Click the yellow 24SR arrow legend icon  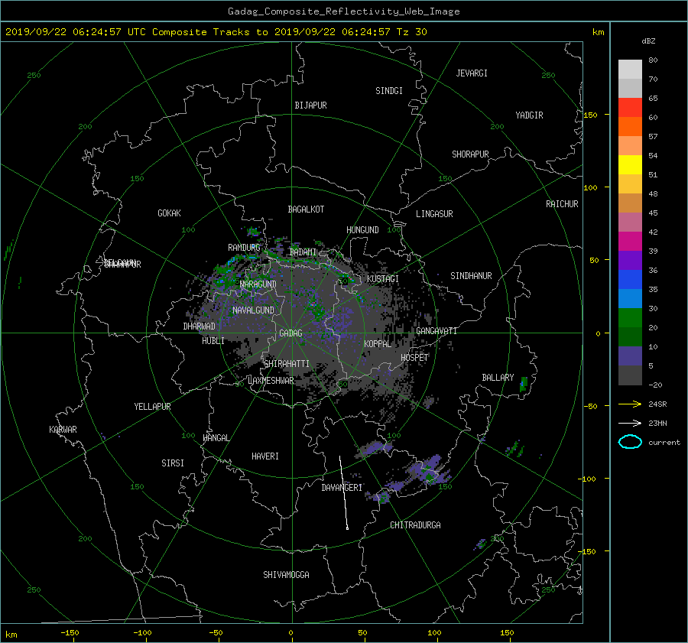click(x=630, y=404)
